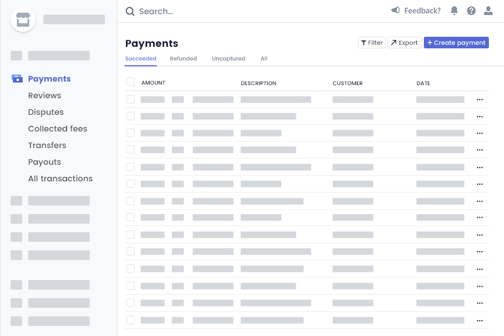
Task: Open the user profile icon
Action: (488, 10)
